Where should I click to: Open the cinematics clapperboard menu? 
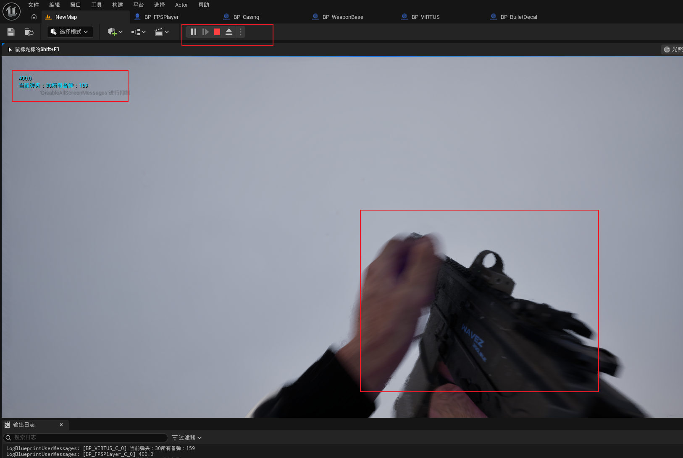click(x=162, y=32)
